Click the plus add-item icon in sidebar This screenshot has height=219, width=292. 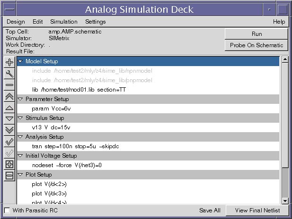tap(9, 62)
